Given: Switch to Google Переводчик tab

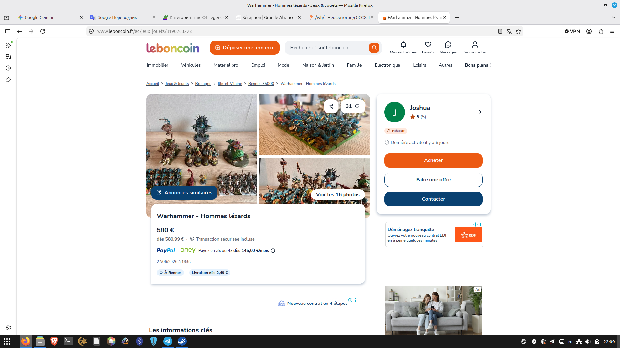Looking at the screenshot, I should [122, 17].
